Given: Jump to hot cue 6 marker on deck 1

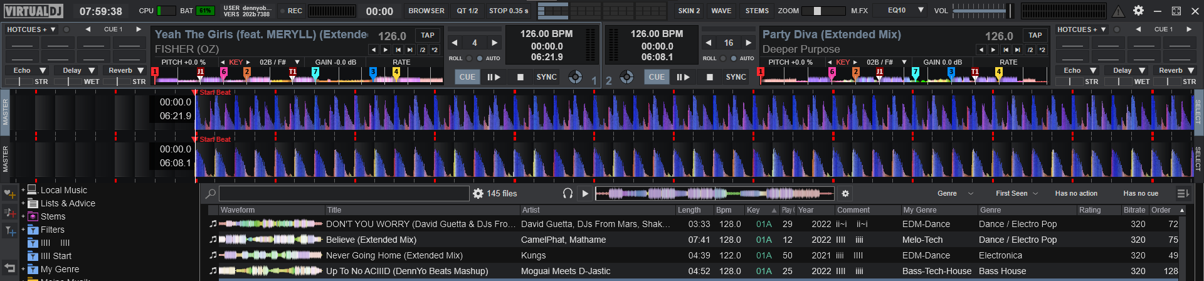Looking at the screenshot, I should pos(224,72).
